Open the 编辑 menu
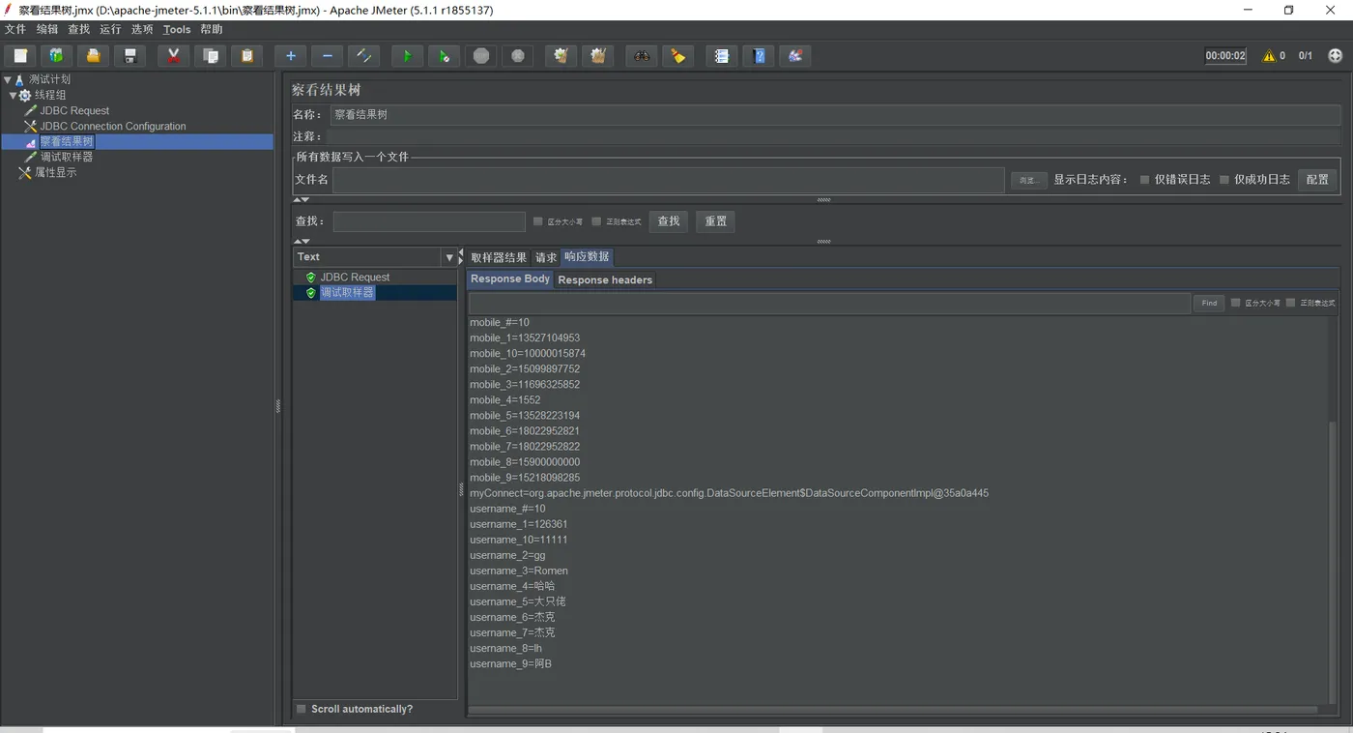Image resolution: width=1353 pixels, height=733 pixels. pyautogui.click(x=47, y=30)
